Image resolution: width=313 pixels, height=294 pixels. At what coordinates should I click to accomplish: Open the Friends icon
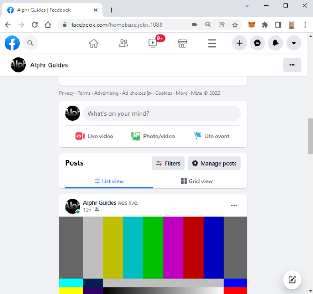pos(123,43)
